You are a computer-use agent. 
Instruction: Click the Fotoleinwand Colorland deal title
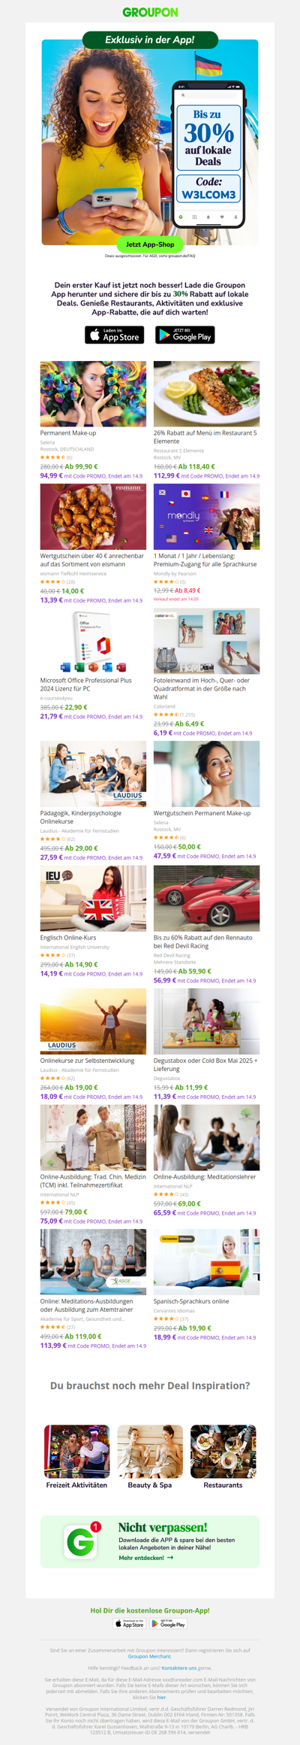point(202,688)
